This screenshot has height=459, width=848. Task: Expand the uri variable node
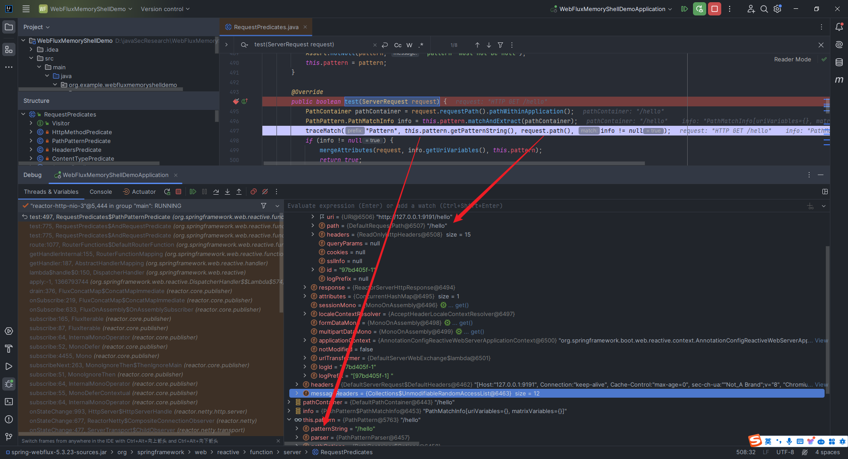(x=313, y=217)
